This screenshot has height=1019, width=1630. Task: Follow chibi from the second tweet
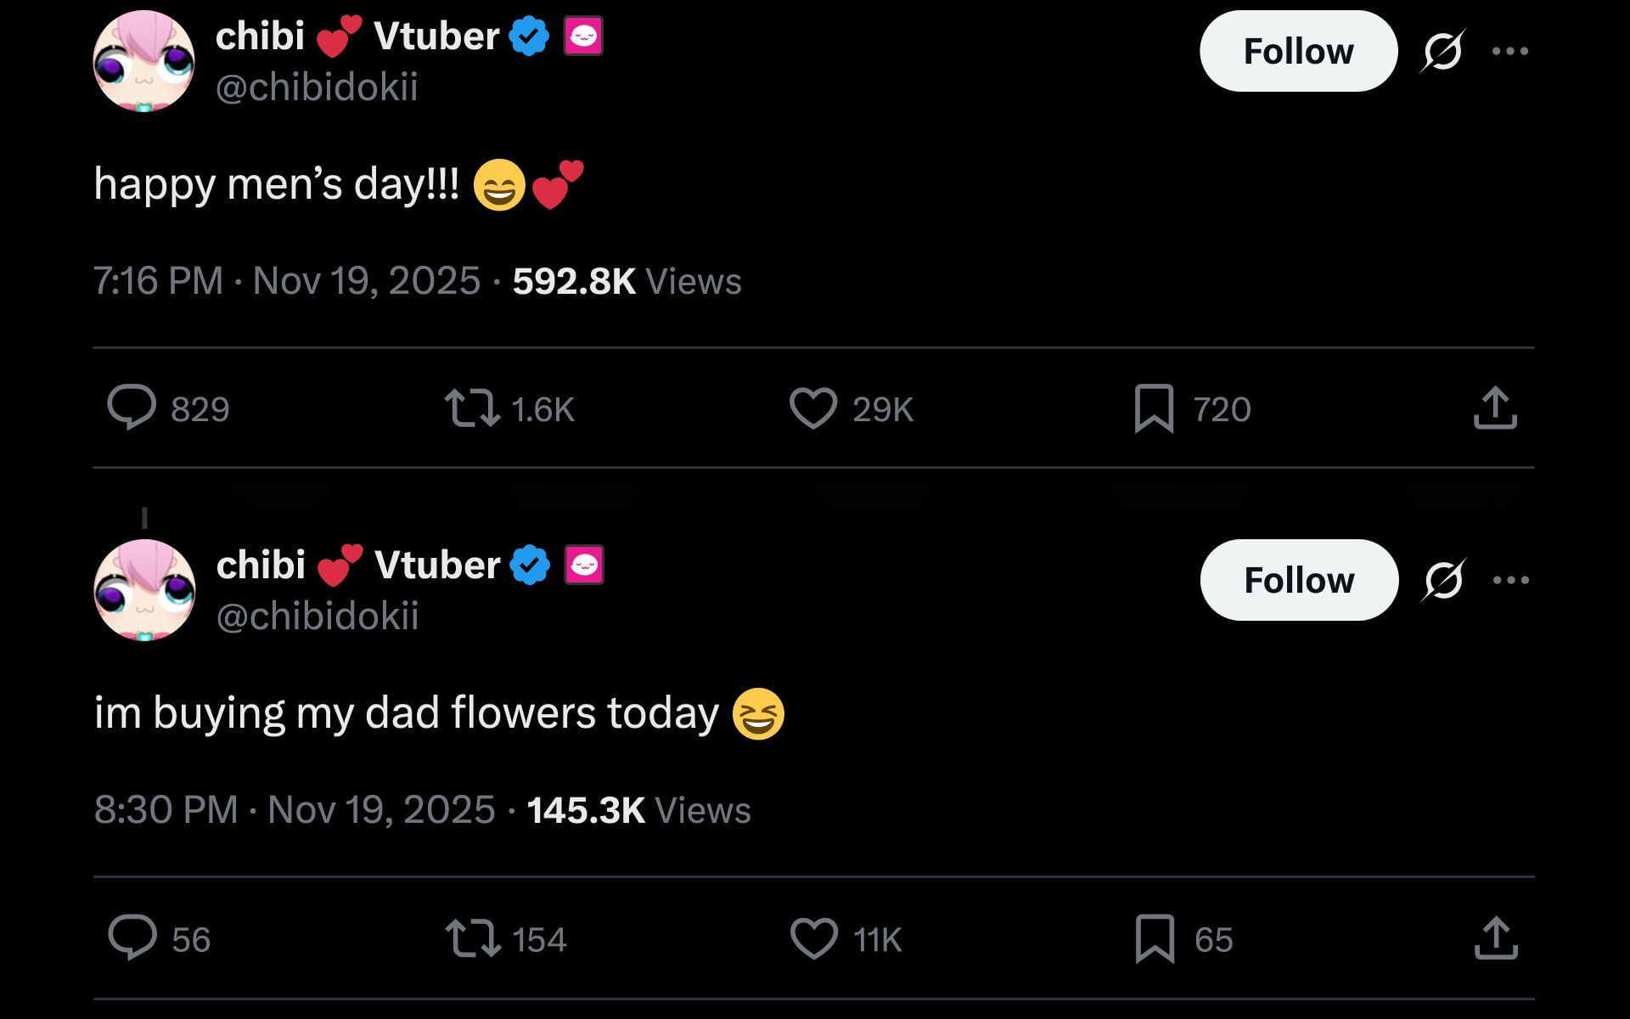pos(1298,580)
